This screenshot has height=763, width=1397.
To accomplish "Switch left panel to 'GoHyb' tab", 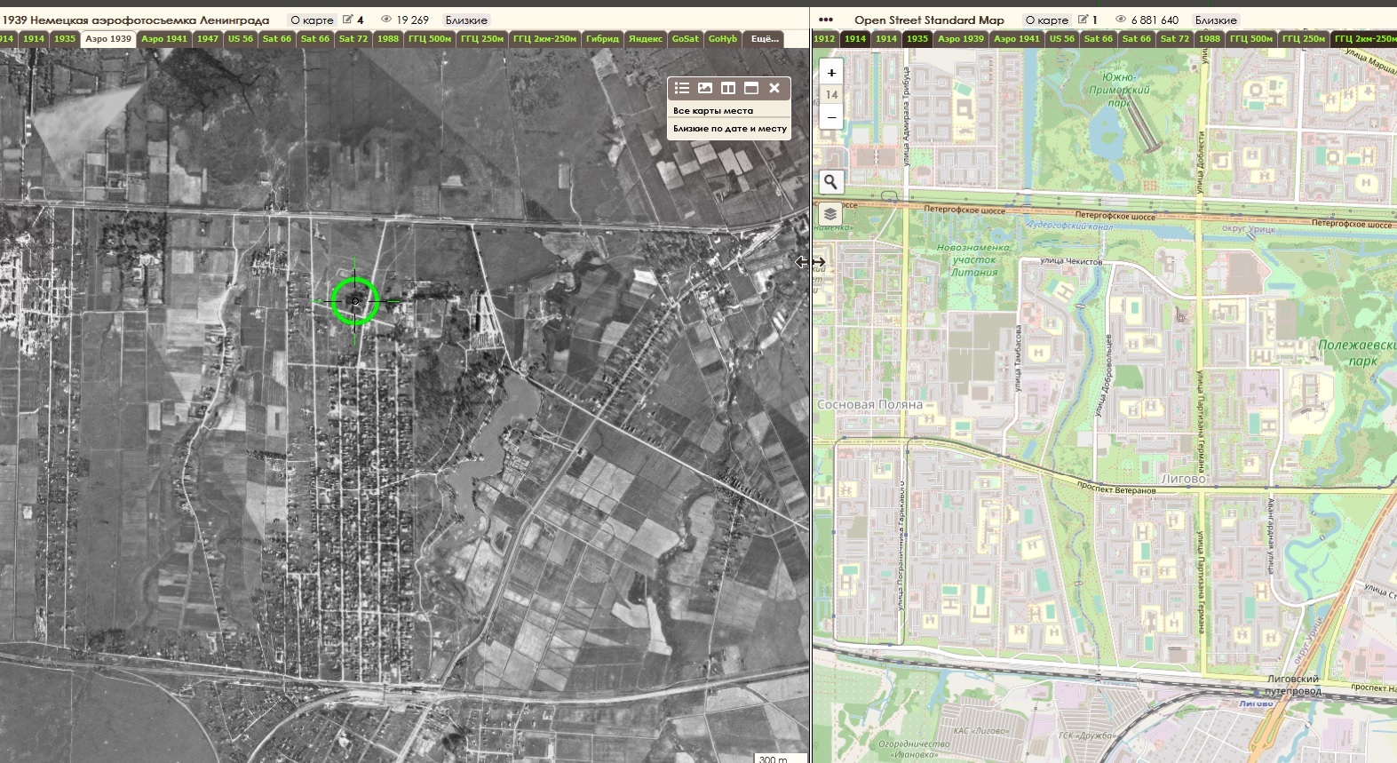I will [x=723, y=39].
